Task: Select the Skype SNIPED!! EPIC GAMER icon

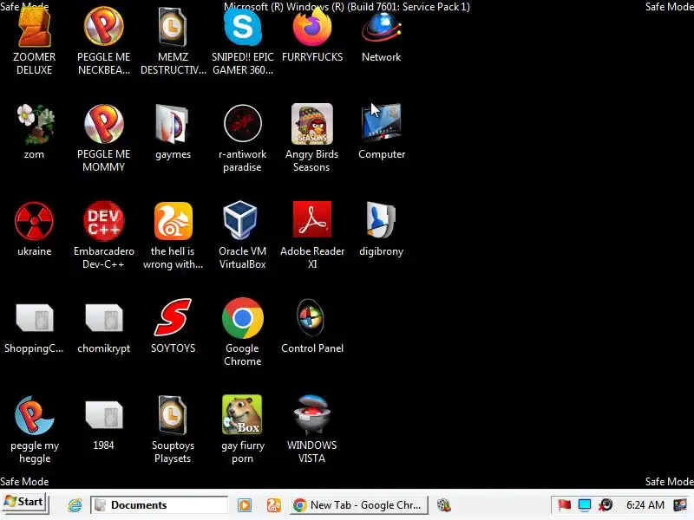Action: (243, 28)
